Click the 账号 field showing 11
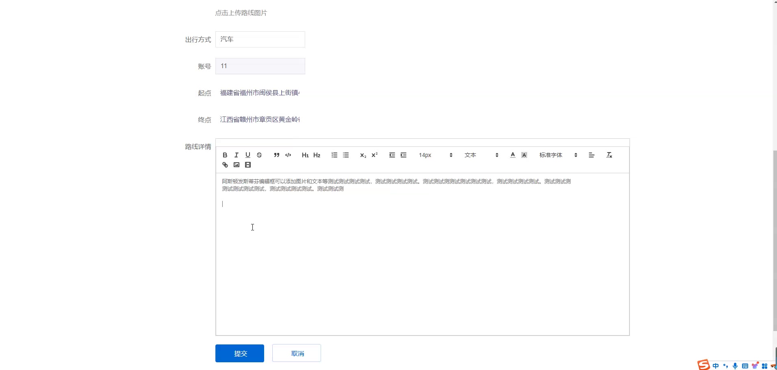777x370 pixels. 260,66
